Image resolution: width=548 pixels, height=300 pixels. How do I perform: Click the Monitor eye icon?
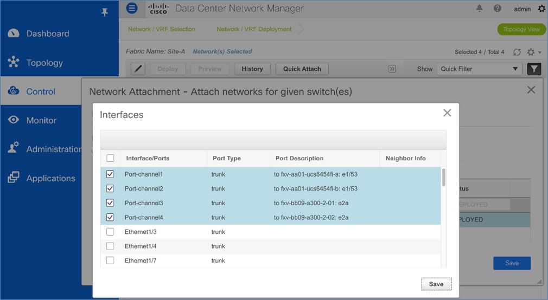pyautogui.click(x=13, y=120)
